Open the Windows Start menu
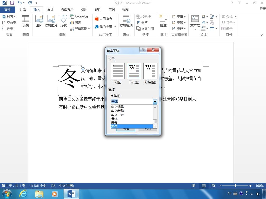 (x=7, y=194)
